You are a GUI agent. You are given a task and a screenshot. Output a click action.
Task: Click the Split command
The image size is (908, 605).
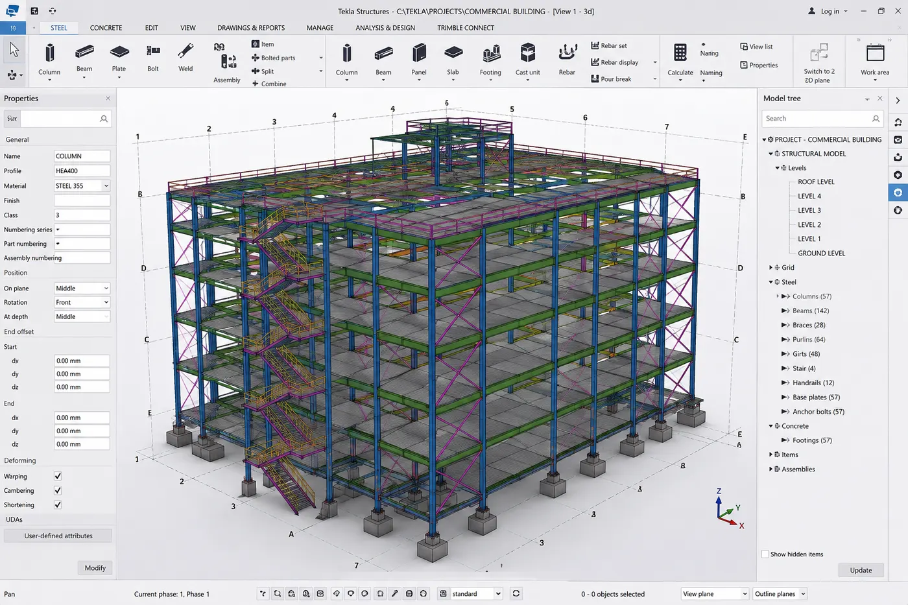(x=263, y=71)
